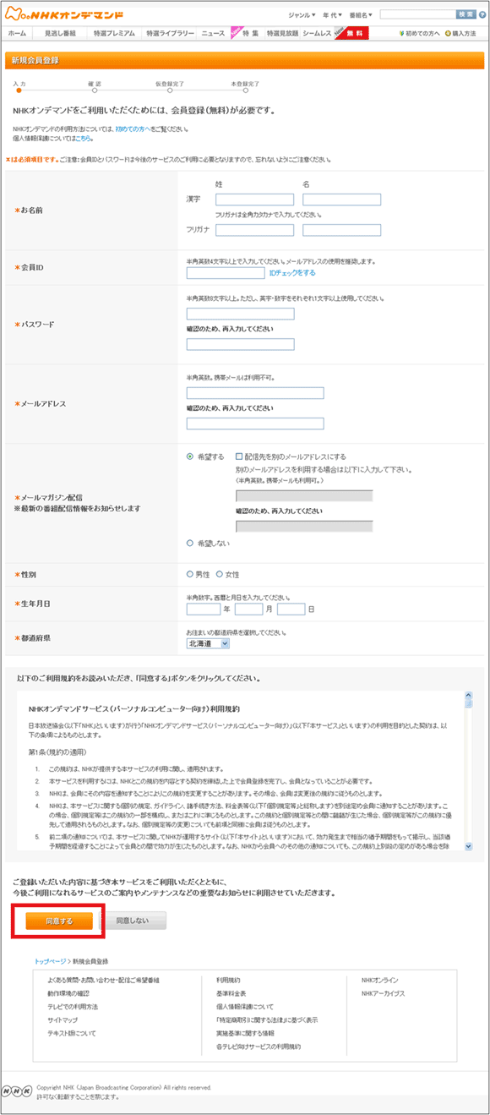Open 購入方法 in the top navigation bar
The image size is (490, 1115).
point(460,33)
